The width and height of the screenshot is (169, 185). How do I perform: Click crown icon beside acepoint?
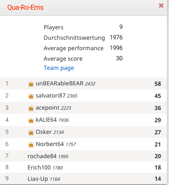(31, 108)
